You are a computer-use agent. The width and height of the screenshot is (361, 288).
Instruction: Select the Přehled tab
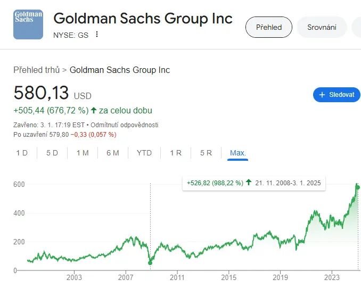pos(269,27)
